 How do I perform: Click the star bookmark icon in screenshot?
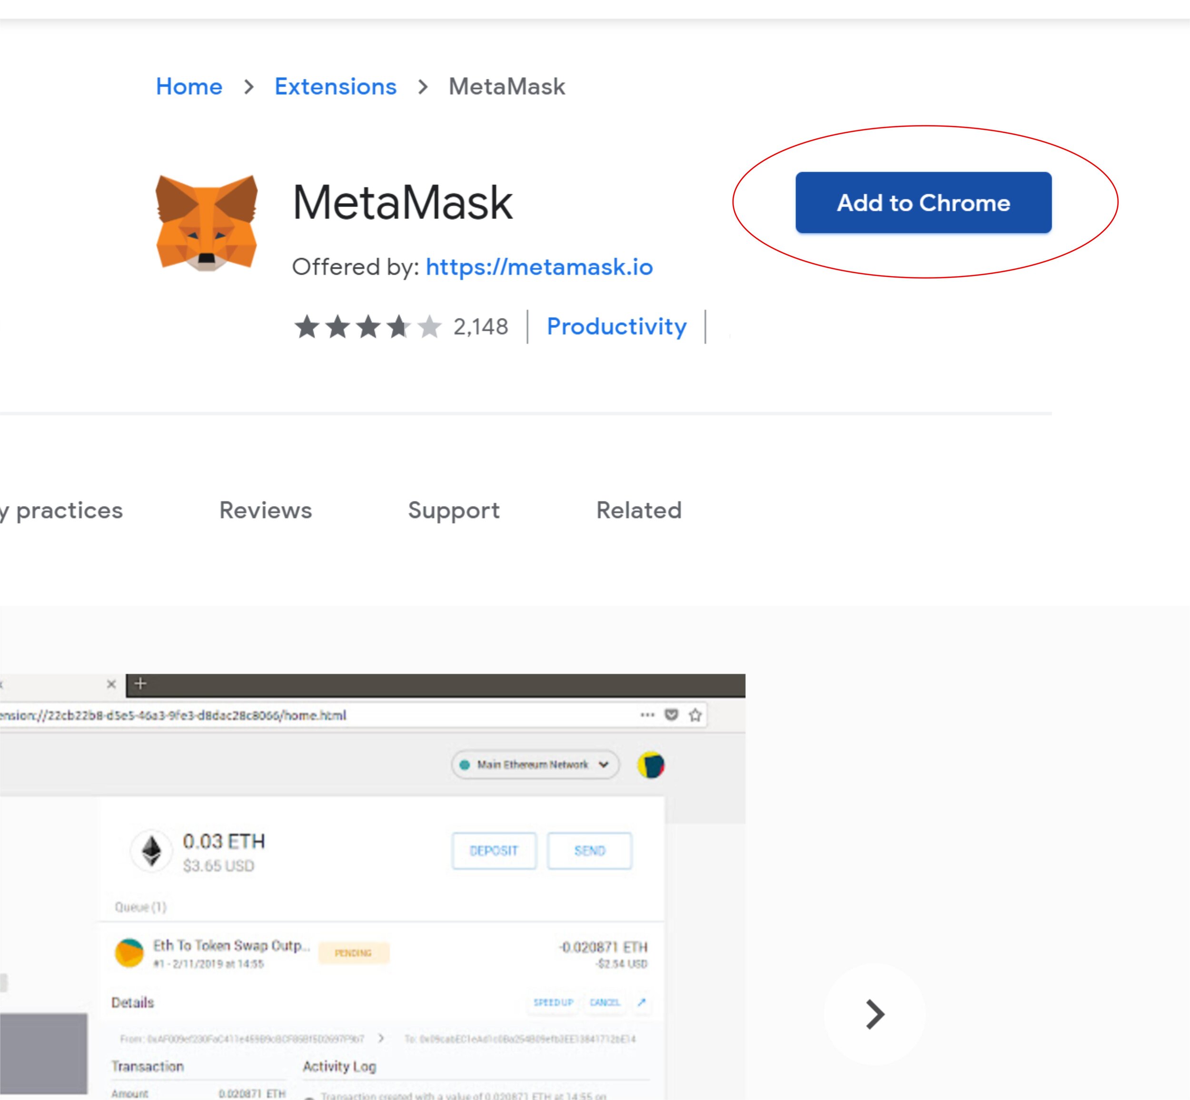pyautogui.click(x=694, y=715)
